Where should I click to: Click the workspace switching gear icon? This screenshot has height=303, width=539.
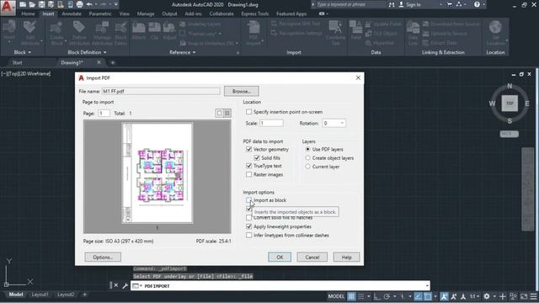487,296
